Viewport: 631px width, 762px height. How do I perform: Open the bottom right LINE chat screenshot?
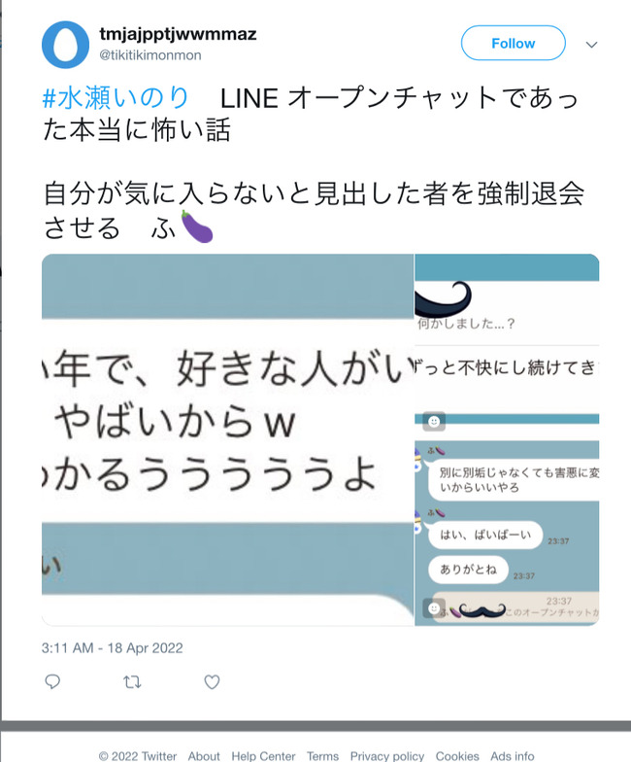pyautogui.click(x=507, y=533)
